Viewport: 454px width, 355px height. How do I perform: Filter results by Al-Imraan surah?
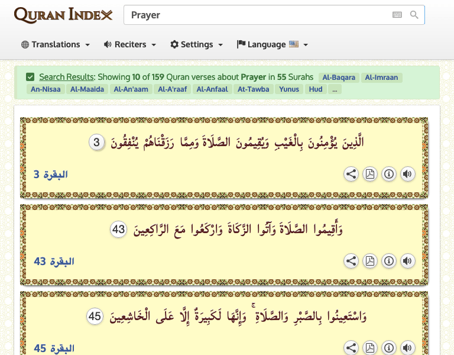[381, 78]
